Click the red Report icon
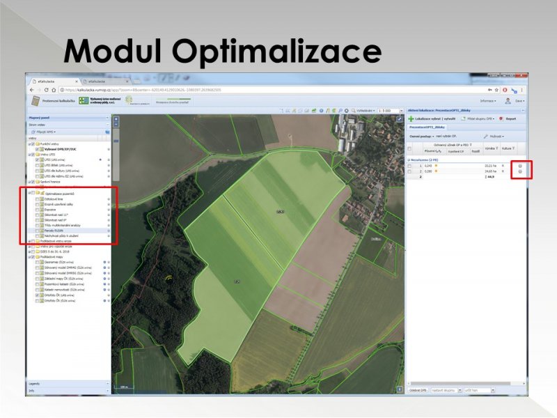557x418 pixels. point(501,118)
